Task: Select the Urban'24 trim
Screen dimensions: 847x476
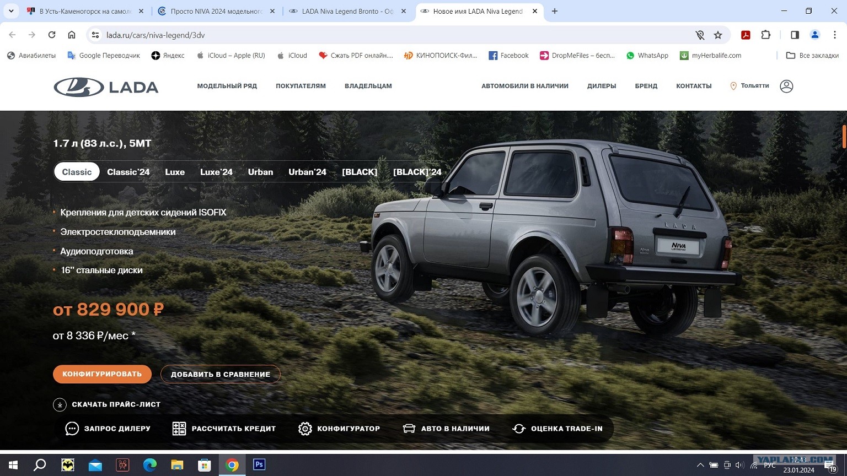Action: click(307, 172)
